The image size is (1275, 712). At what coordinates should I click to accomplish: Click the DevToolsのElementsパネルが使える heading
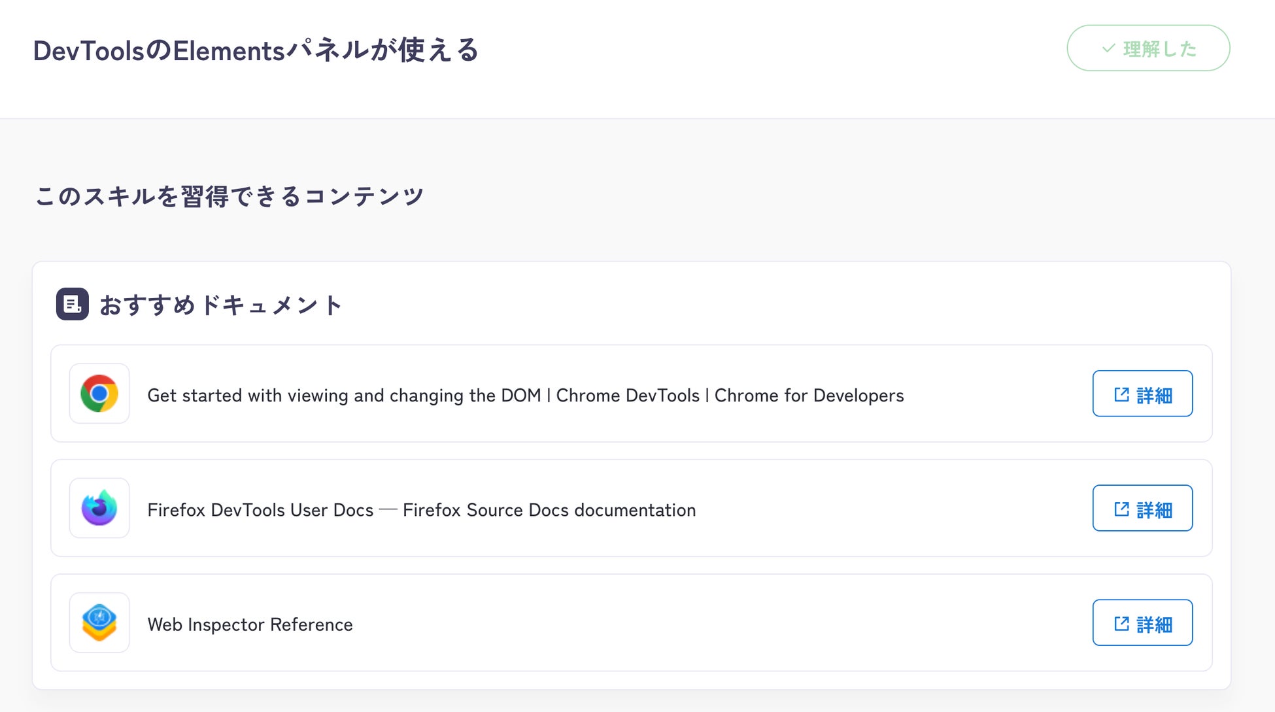256,50
